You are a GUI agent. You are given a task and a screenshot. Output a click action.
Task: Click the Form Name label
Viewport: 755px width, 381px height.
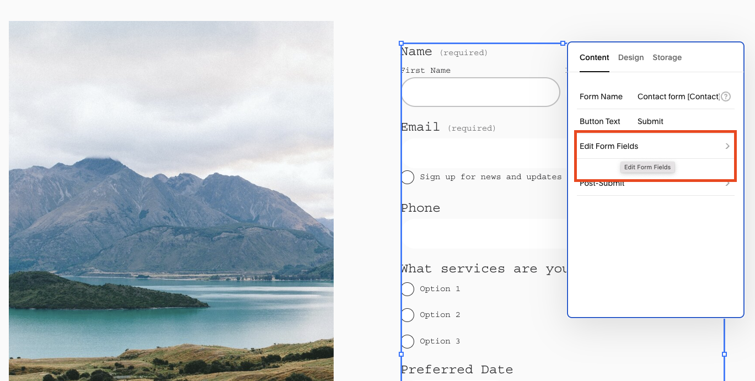(601, 96)
